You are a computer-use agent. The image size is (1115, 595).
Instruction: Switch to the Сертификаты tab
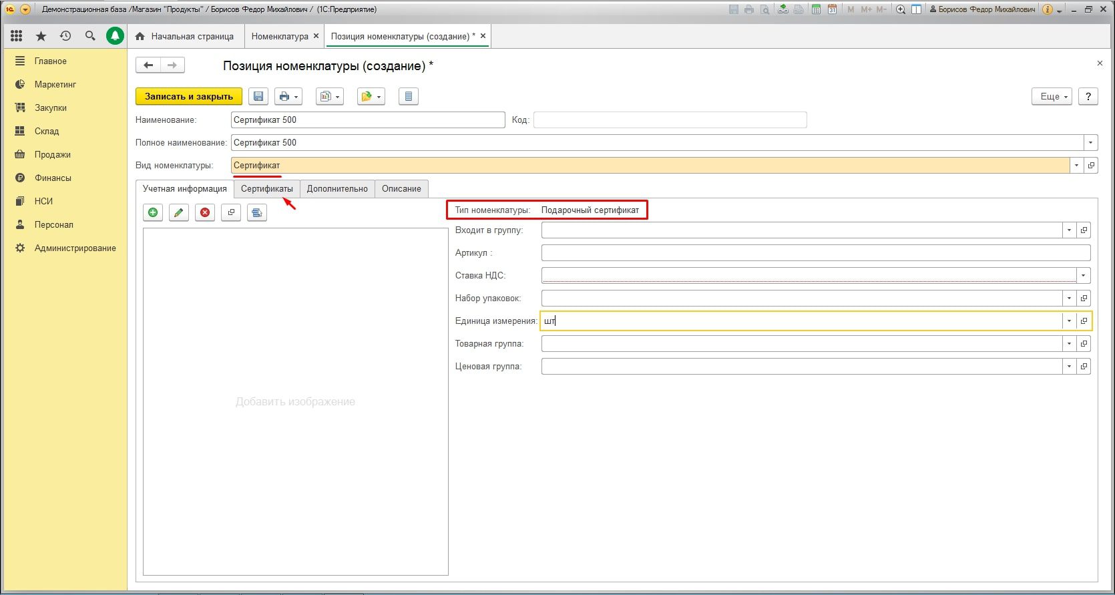(266, 189)
